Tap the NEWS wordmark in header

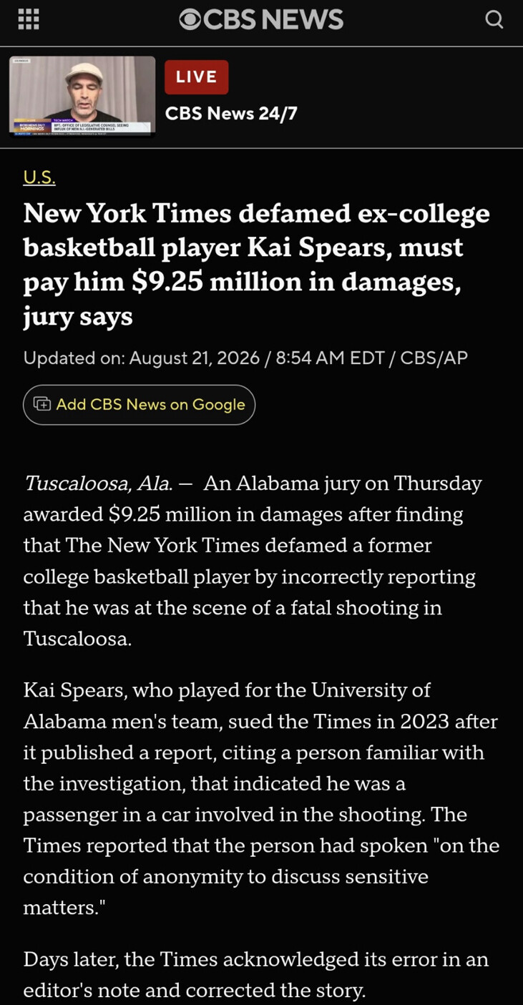(x=302, y=19)
